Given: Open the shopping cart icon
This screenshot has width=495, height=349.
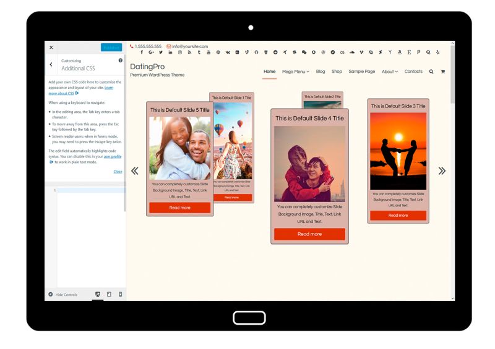Looking at the screenshot, I should point(442,72).
